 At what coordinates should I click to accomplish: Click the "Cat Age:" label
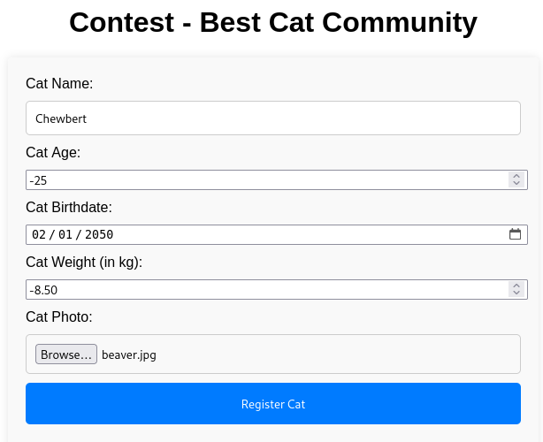(x=53, y=152)
